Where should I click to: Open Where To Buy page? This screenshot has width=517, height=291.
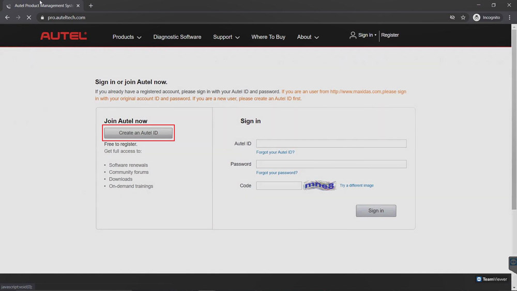click(268, 37)
